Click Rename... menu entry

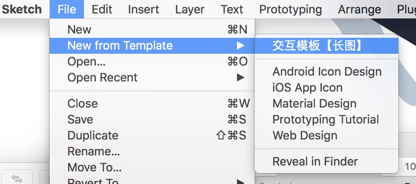point(94,152)
